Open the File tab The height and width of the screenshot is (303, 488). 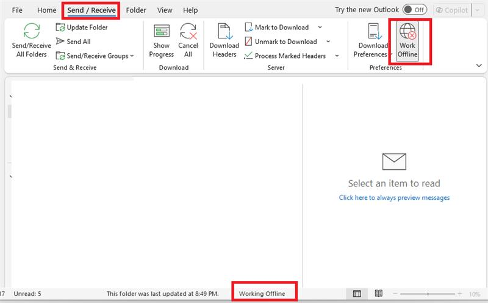point(17,10)
